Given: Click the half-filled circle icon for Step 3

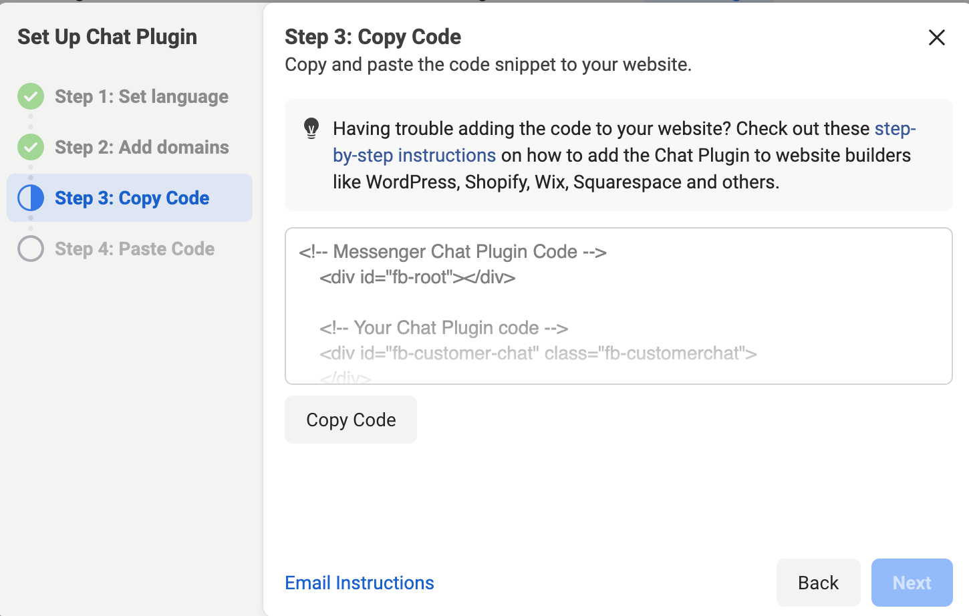Looking at the screenshot, I should click(x=31, y=198).
